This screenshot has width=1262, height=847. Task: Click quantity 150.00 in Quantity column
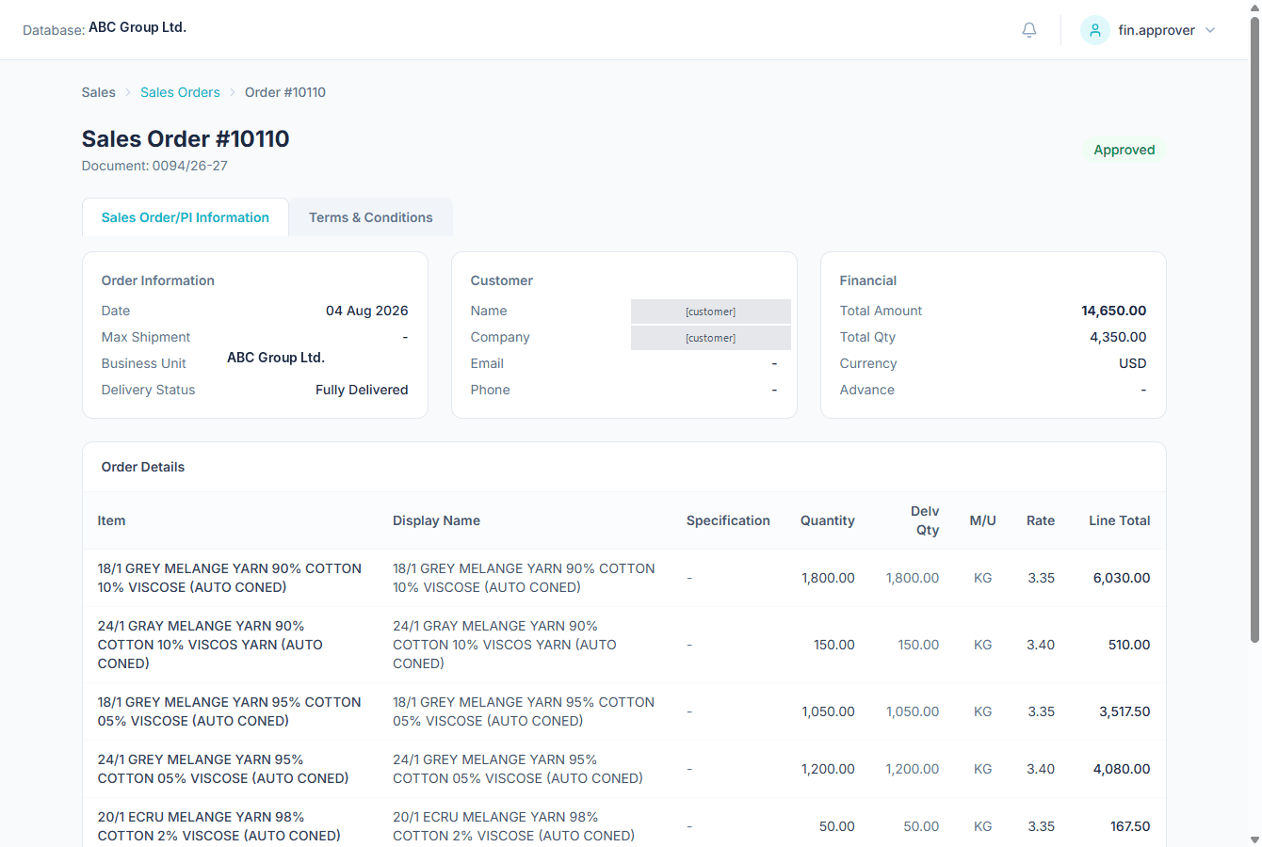[x=834, y=645]
